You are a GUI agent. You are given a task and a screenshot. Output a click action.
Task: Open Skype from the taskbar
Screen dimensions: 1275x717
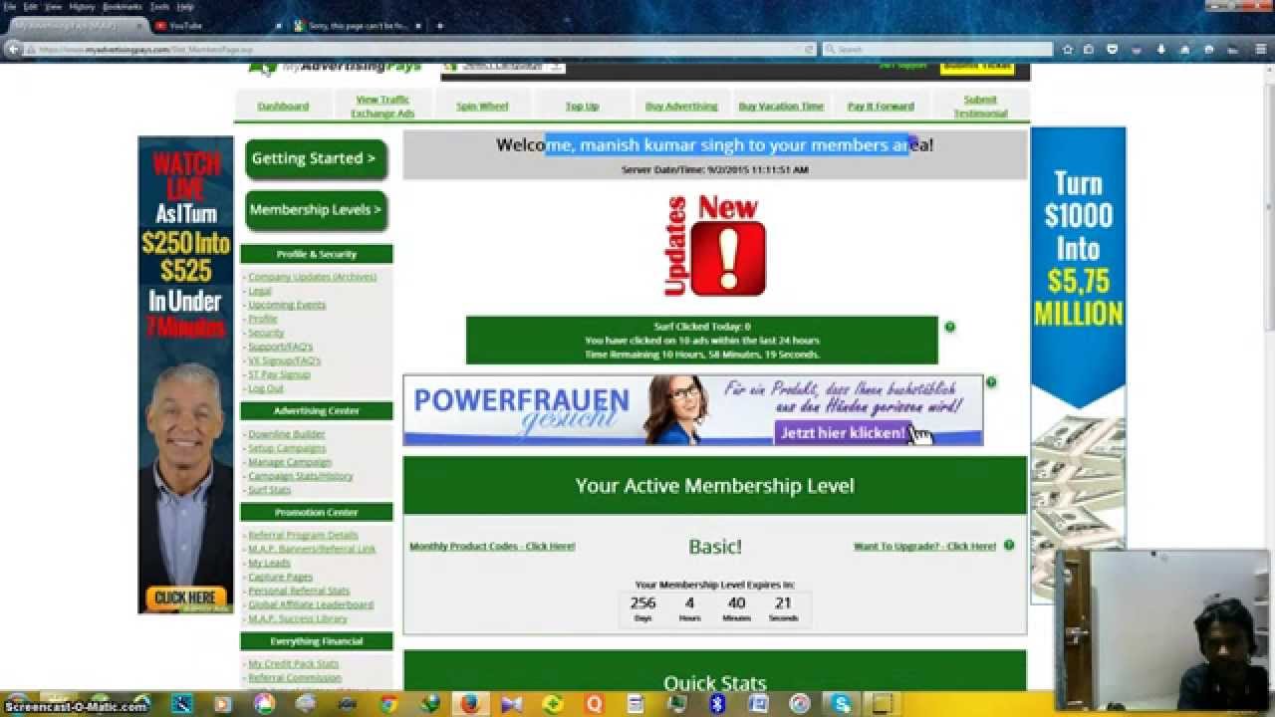842,704
